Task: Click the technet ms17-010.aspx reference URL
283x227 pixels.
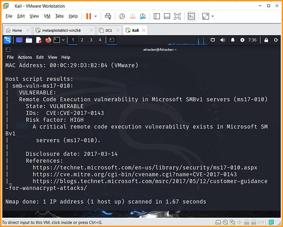Action: [x=145, y=168]
